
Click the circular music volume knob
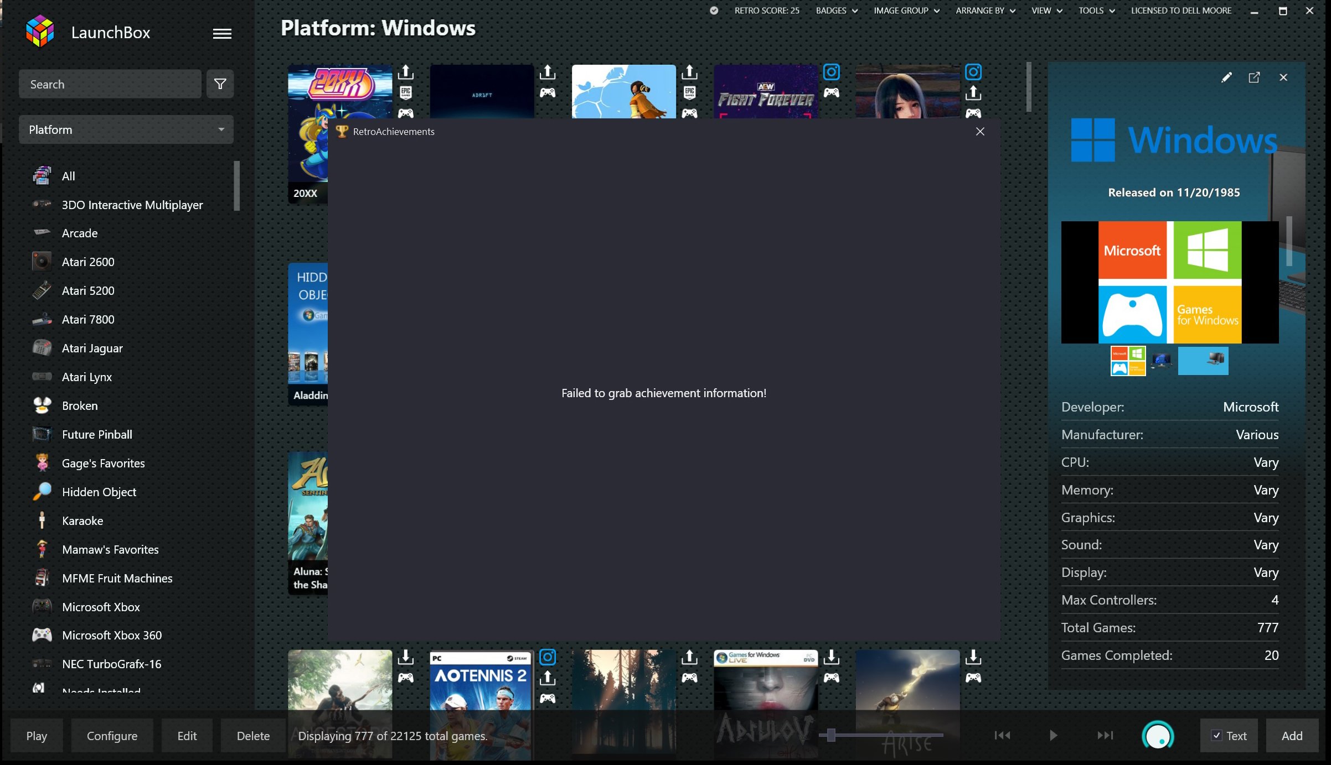pyautogui.click(x=1158, y=736)
